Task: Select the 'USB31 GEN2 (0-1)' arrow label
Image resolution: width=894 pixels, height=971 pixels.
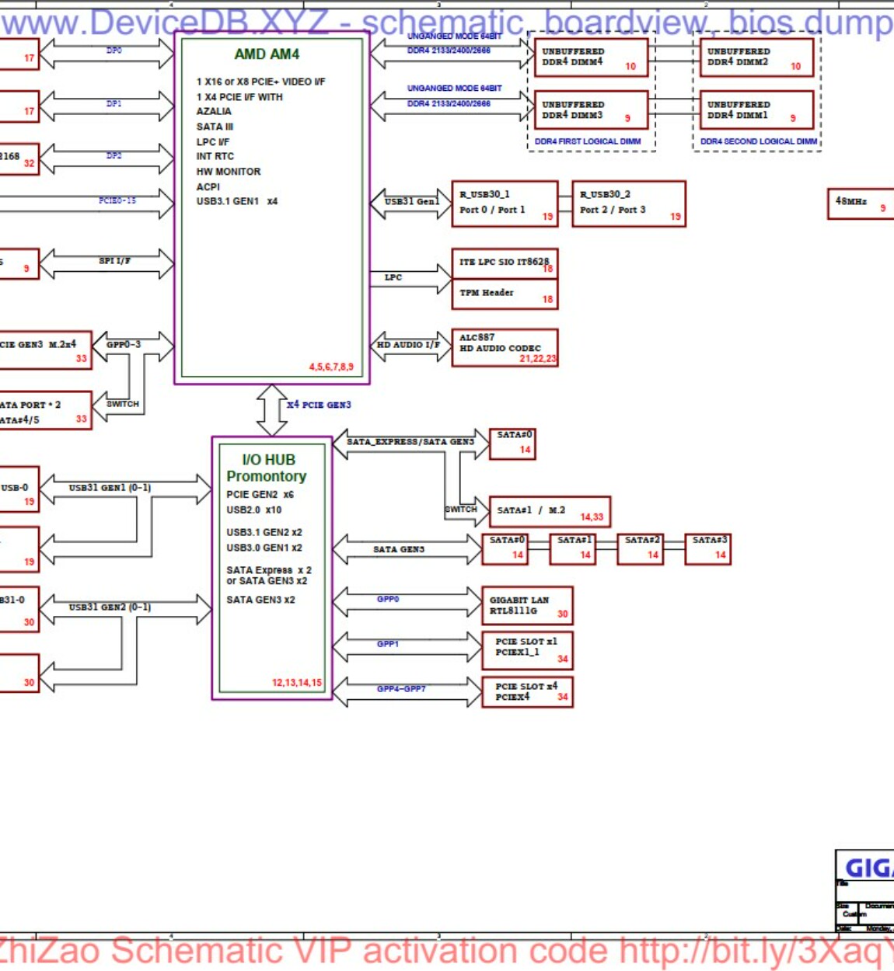Action: tap(110, 607)
